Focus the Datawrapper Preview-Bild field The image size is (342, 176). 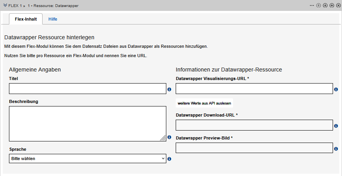tap(254, 148)
